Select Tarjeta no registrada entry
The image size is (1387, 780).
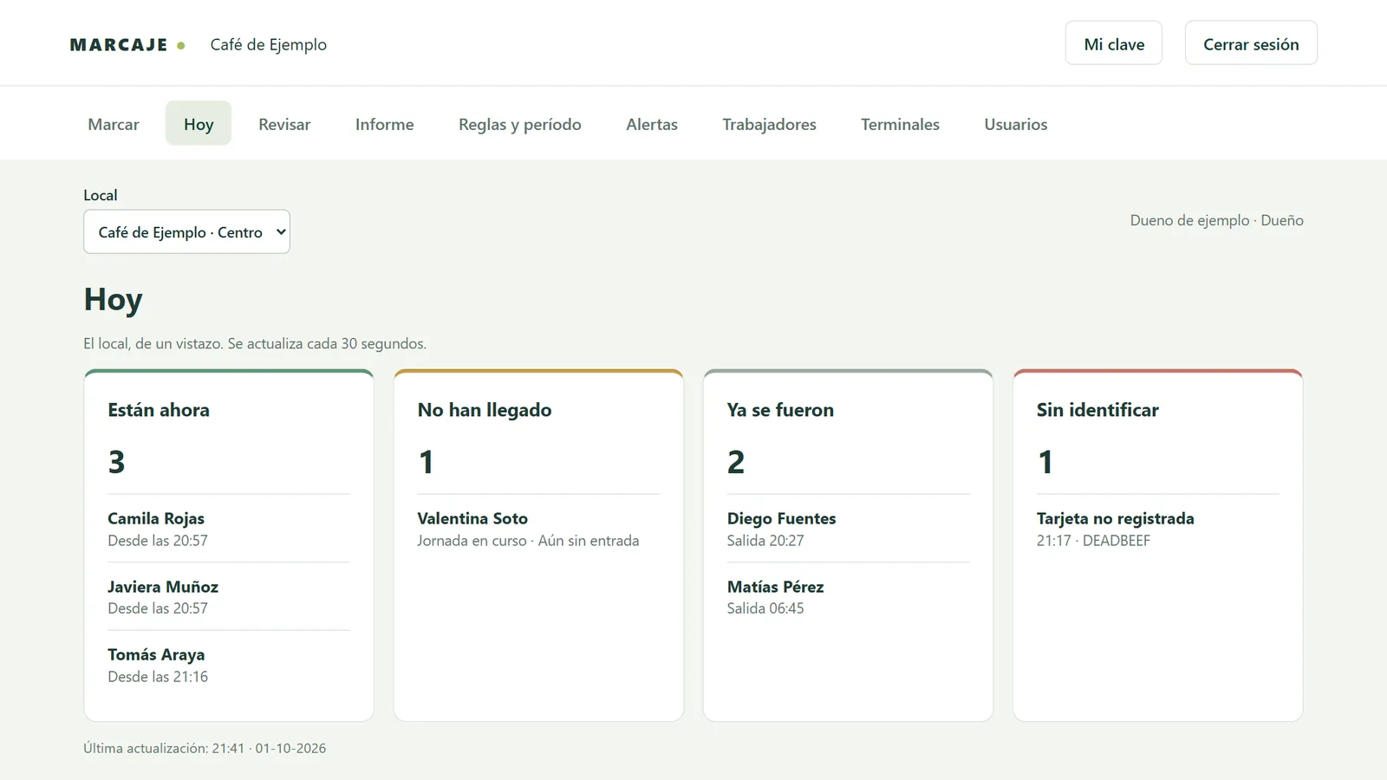1115,518
